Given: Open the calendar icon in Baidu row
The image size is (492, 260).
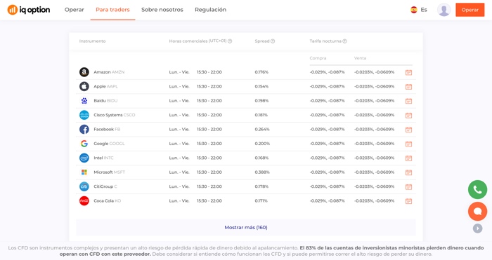Looking at the screenshot, I should pos(408,101).
